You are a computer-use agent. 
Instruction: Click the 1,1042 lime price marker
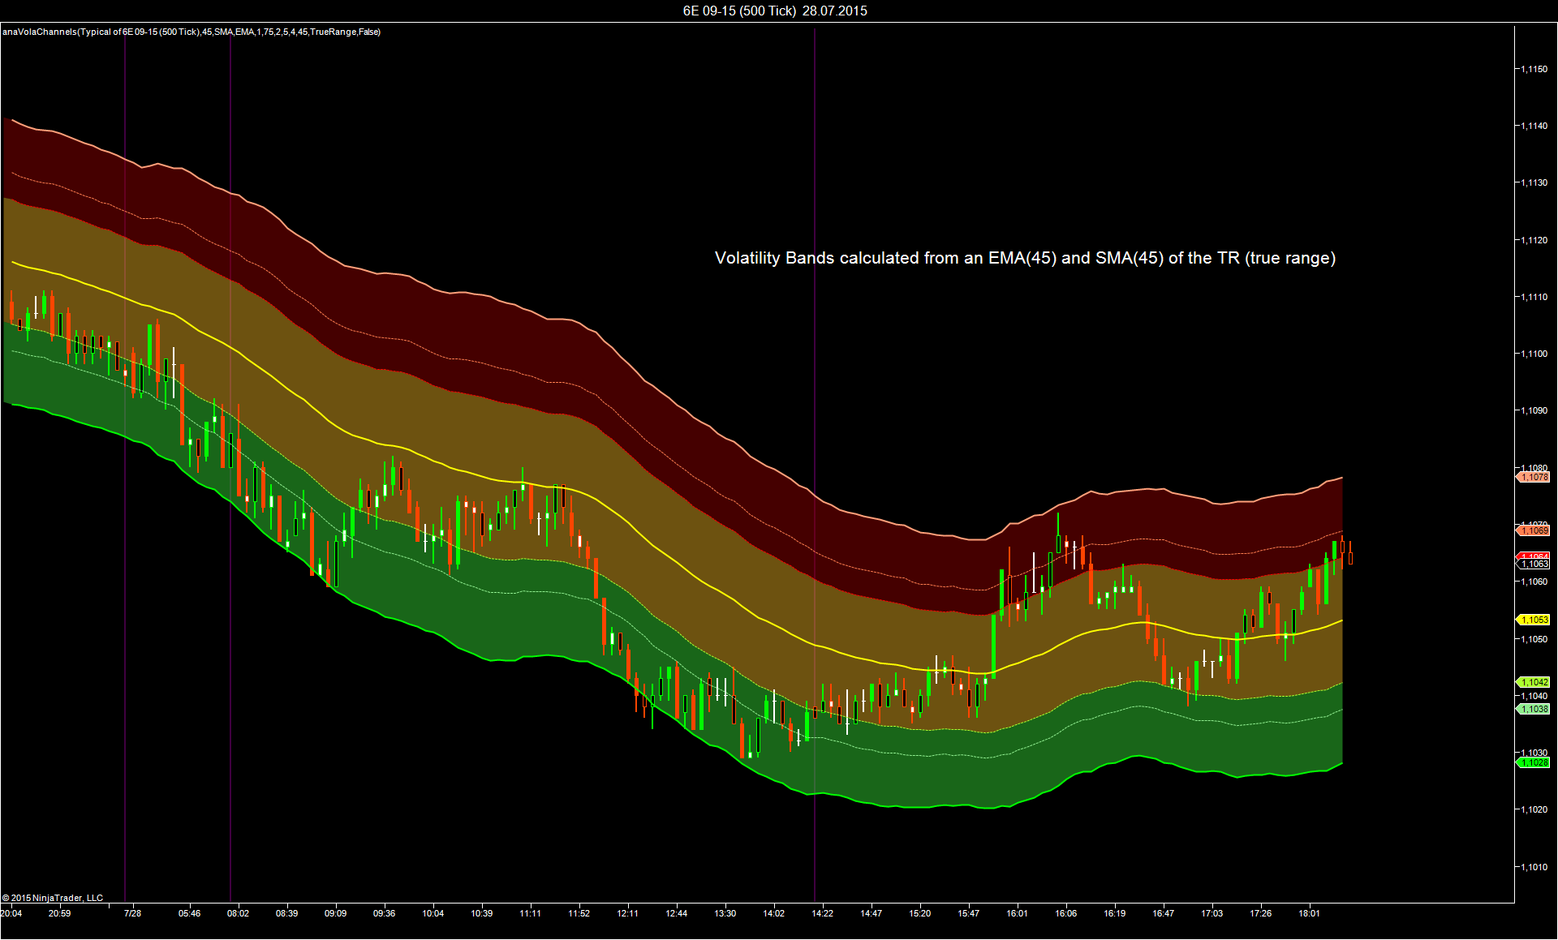pos(1534,682)
